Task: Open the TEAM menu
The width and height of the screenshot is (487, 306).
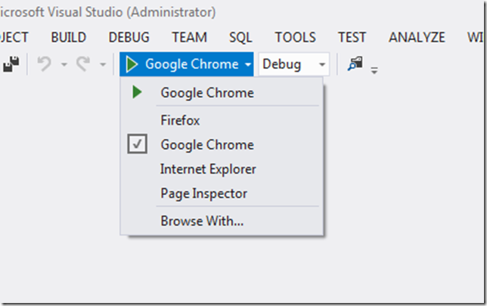Action: (x=189, y=37)
